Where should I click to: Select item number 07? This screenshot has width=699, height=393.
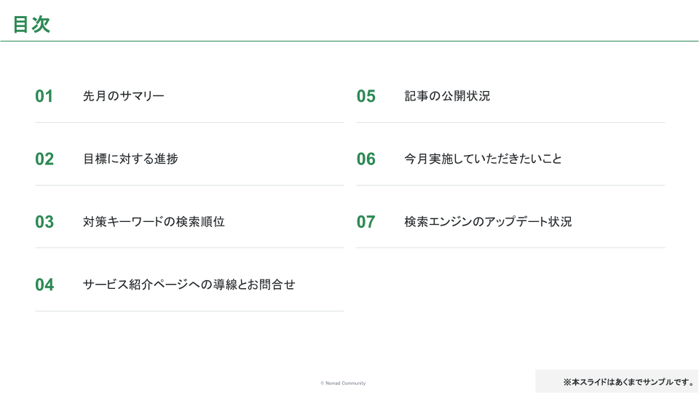point(366,222)
